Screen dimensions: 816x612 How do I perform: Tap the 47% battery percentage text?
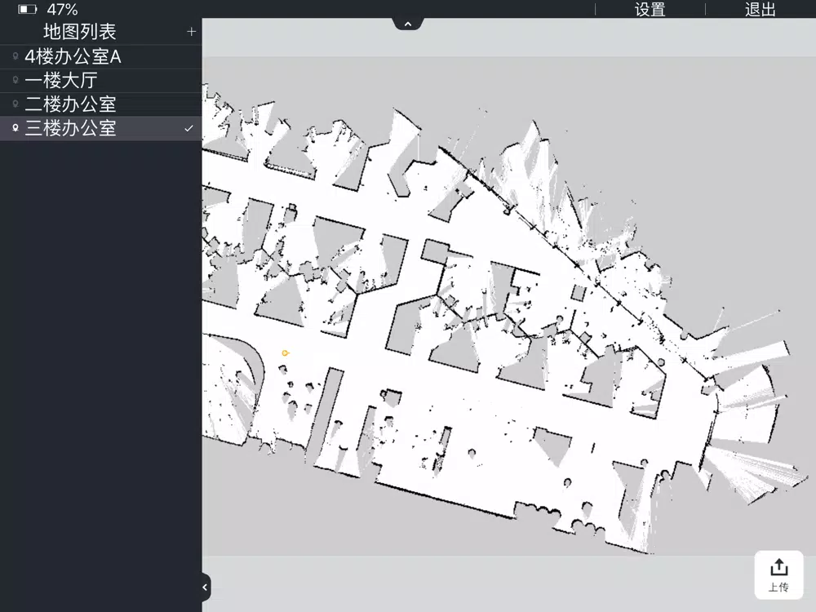[62, 9]
